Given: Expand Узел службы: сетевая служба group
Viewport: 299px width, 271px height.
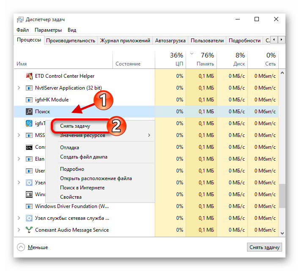Looking at the screenshot, I should coord(19,218).
